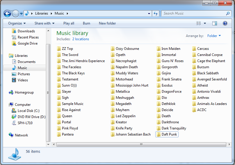Select the Black Sabbath folder icon
The height and width of the screenshot is (165, 235).
click(x=194, y=73)
